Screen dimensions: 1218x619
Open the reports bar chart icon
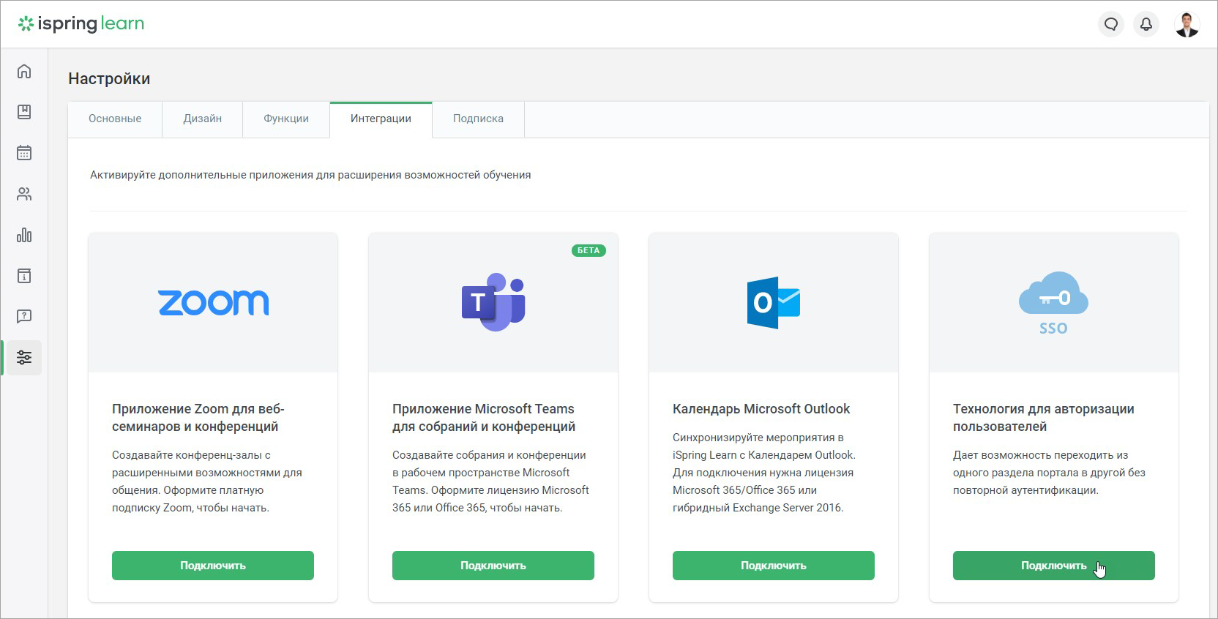point(24,235)
